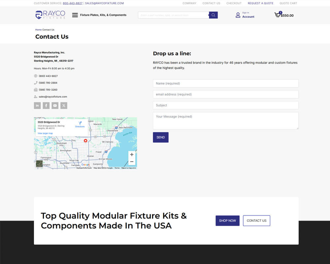Focus the Name (required) field
330x264 pixels.
[x=226, y=83]
